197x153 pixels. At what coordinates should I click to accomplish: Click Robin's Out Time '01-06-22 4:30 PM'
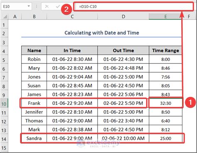(x=123, y=59)
